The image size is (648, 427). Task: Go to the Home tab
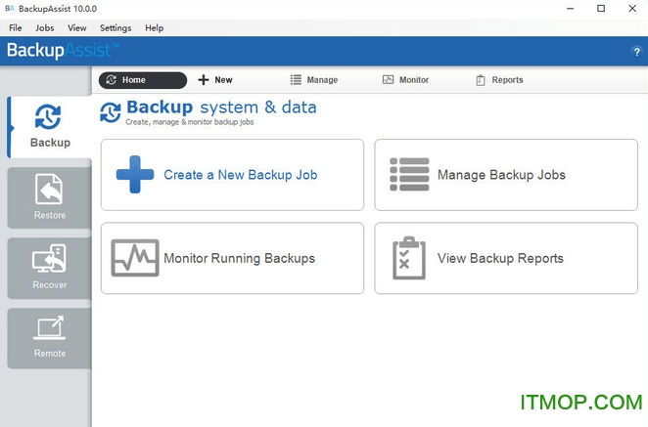tap(142, 80)
